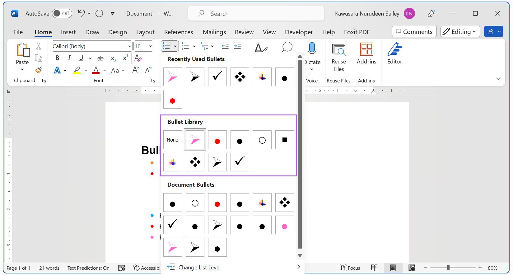
Task: Choose the black square bullet in Bullet Library
Action: click(285, 140)
